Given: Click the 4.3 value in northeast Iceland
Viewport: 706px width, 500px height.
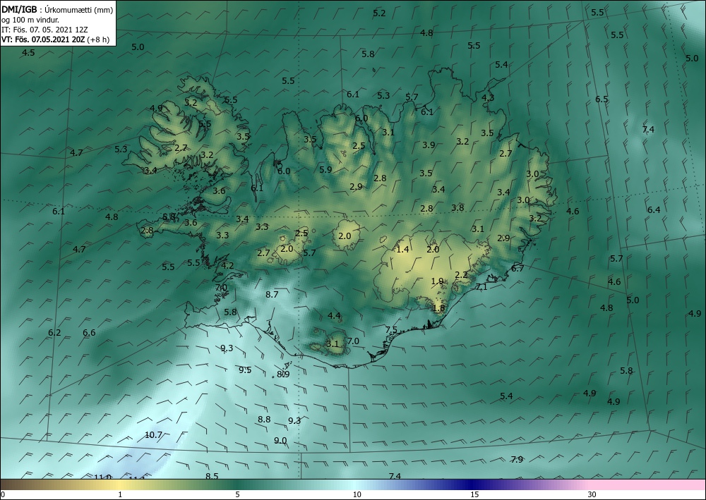Looking at the screenshot, I should (x=488, y=97).
